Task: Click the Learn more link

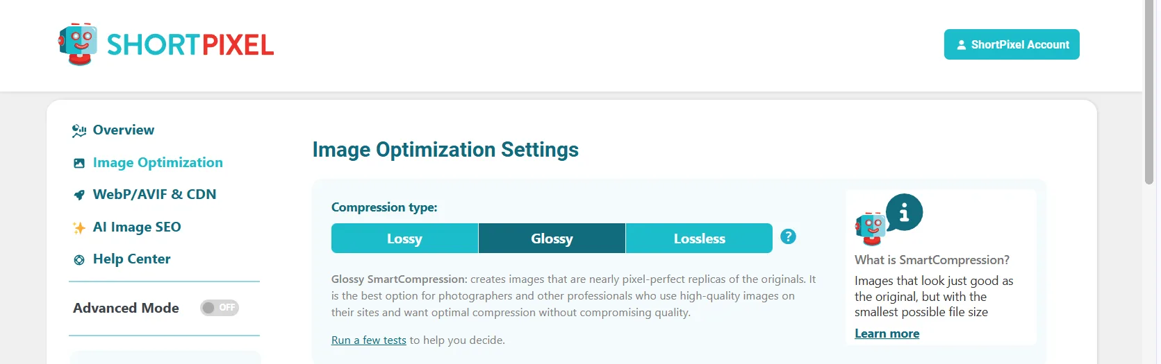Action: (x=887, y=333)
